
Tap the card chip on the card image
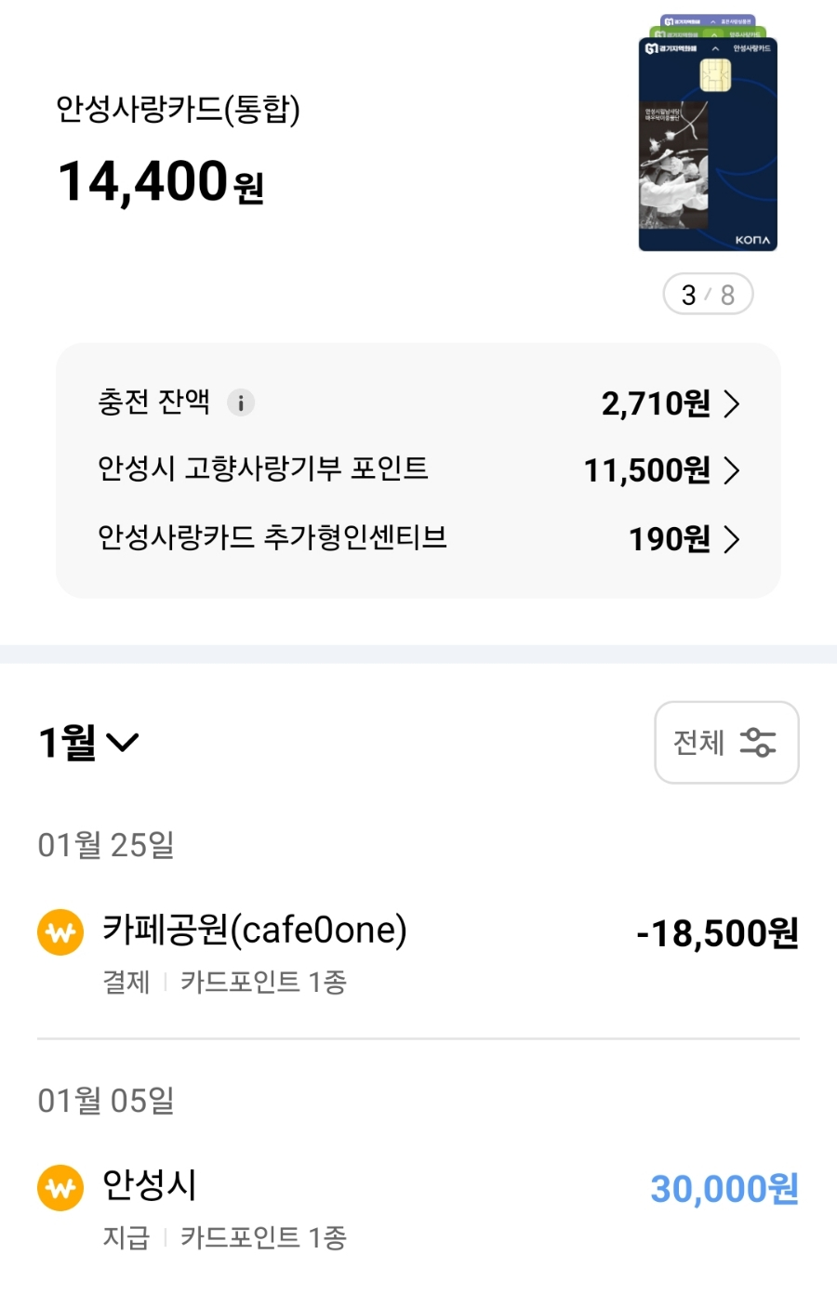click(715, 74)
